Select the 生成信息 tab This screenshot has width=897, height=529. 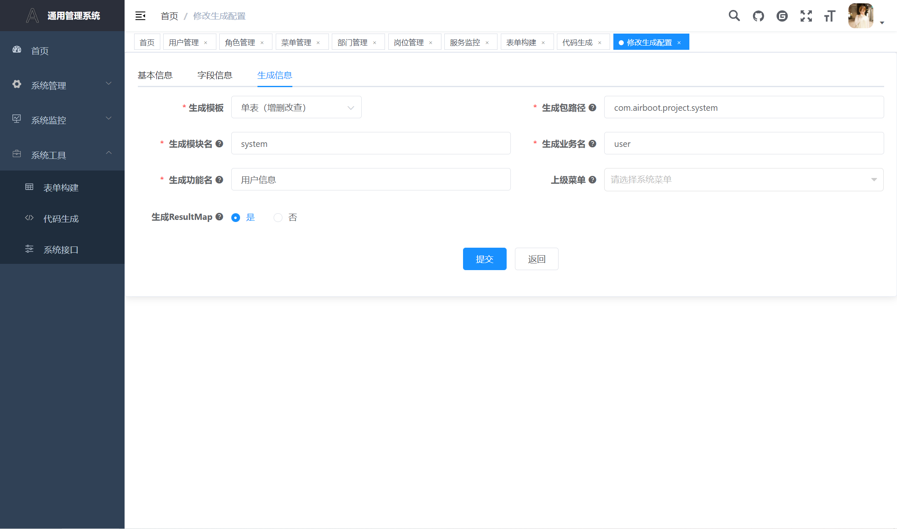click(x=275, y=75)
